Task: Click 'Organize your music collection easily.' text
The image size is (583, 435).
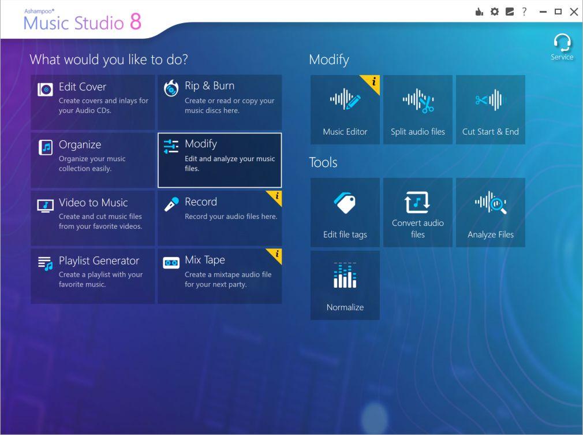Action: [92, 163]
